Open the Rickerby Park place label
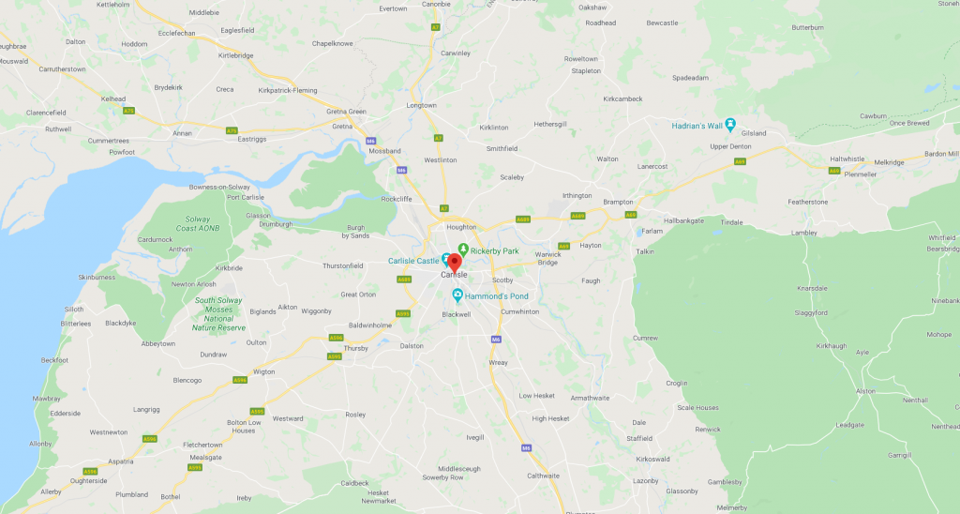Image resolution: width=960 pixels, height=514 pixels. (x=495, y=251)
